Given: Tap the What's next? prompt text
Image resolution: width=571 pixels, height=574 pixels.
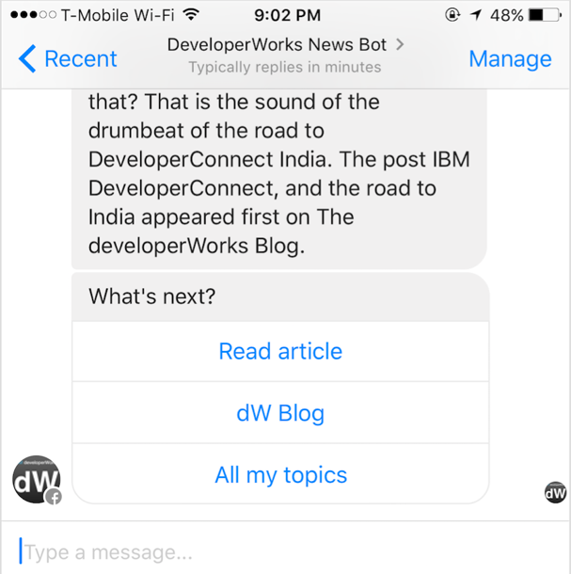Looking at the screenshot, I should (151, 296).
